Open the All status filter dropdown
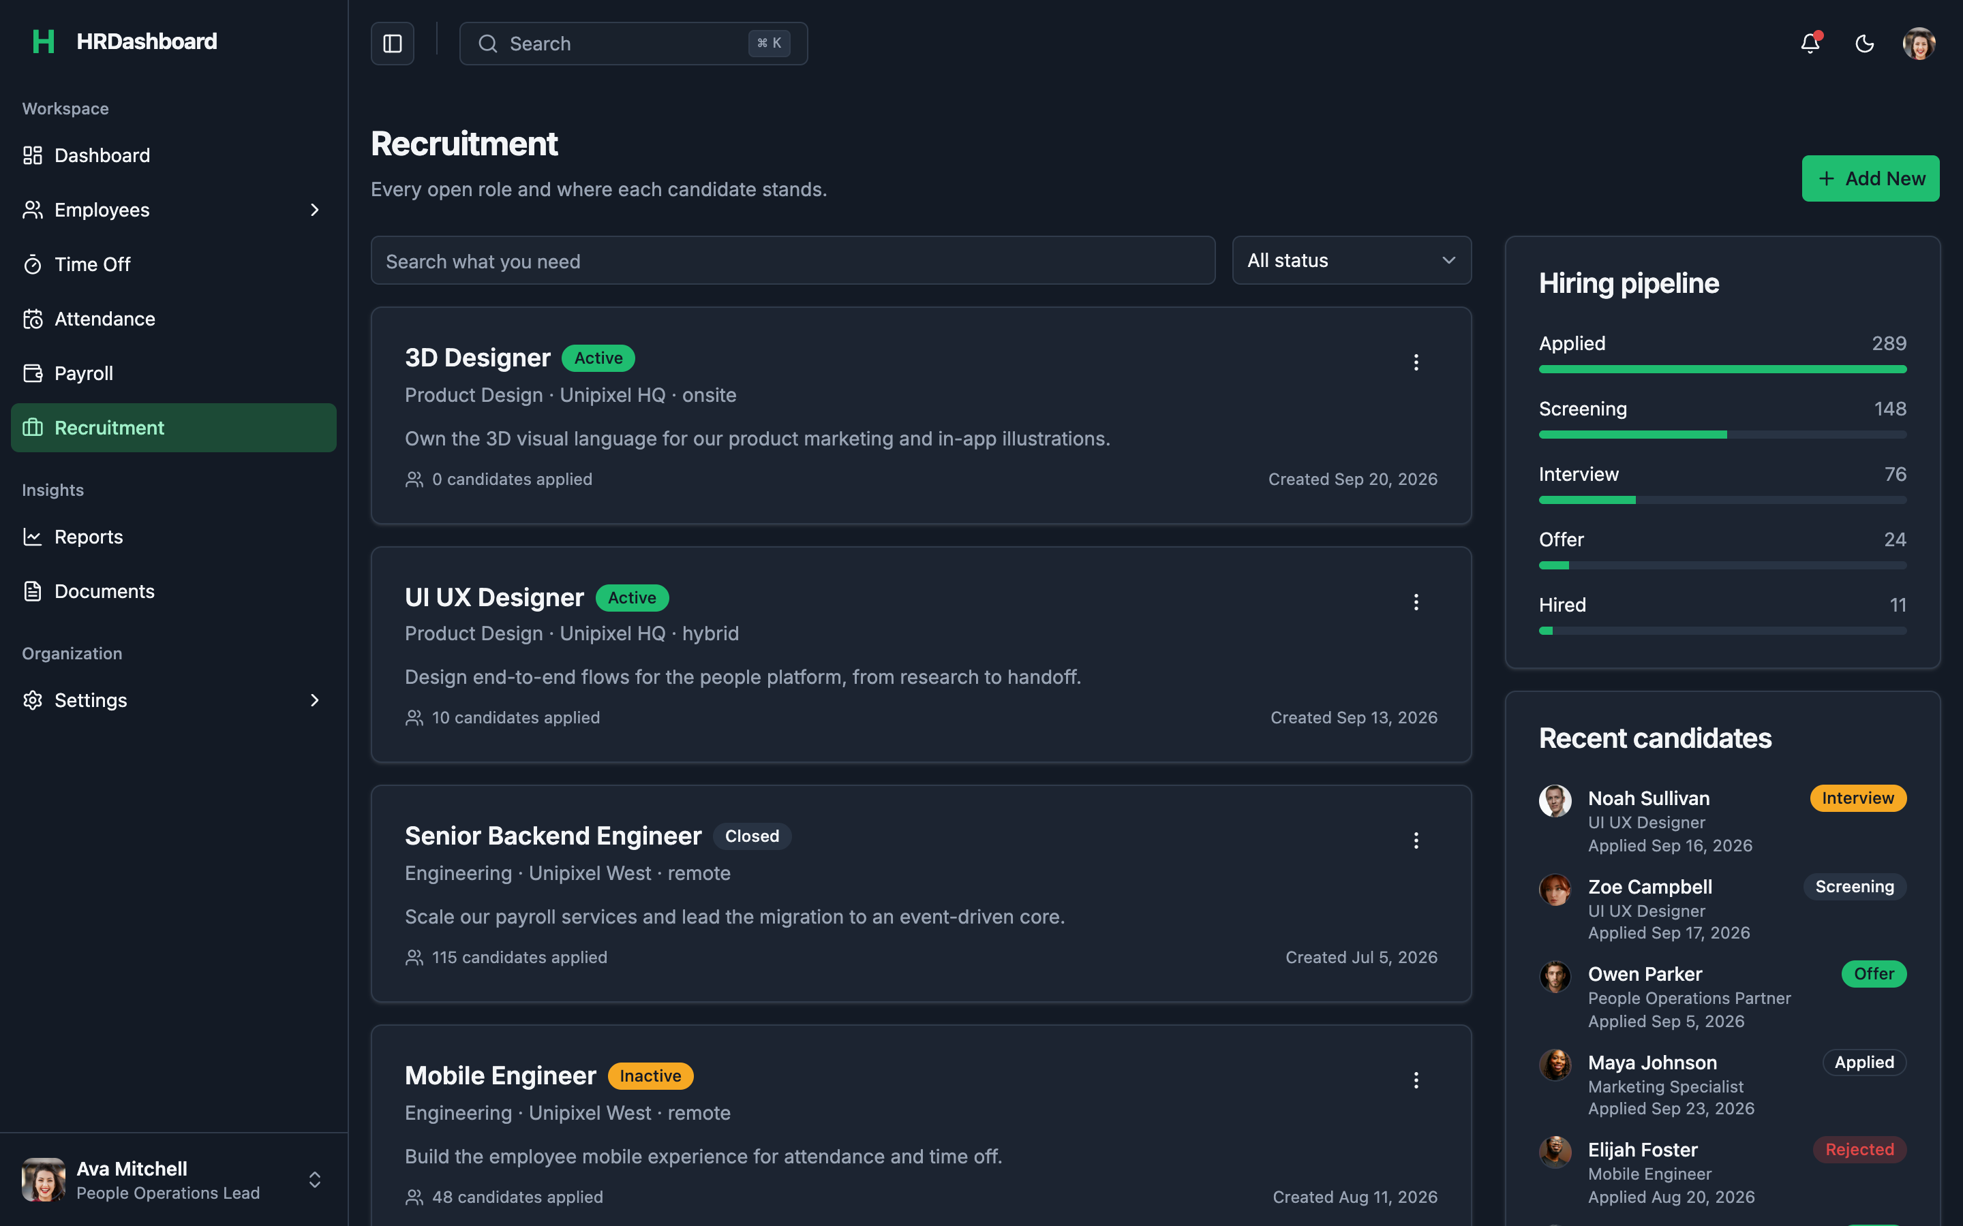 pos(1352,260)
